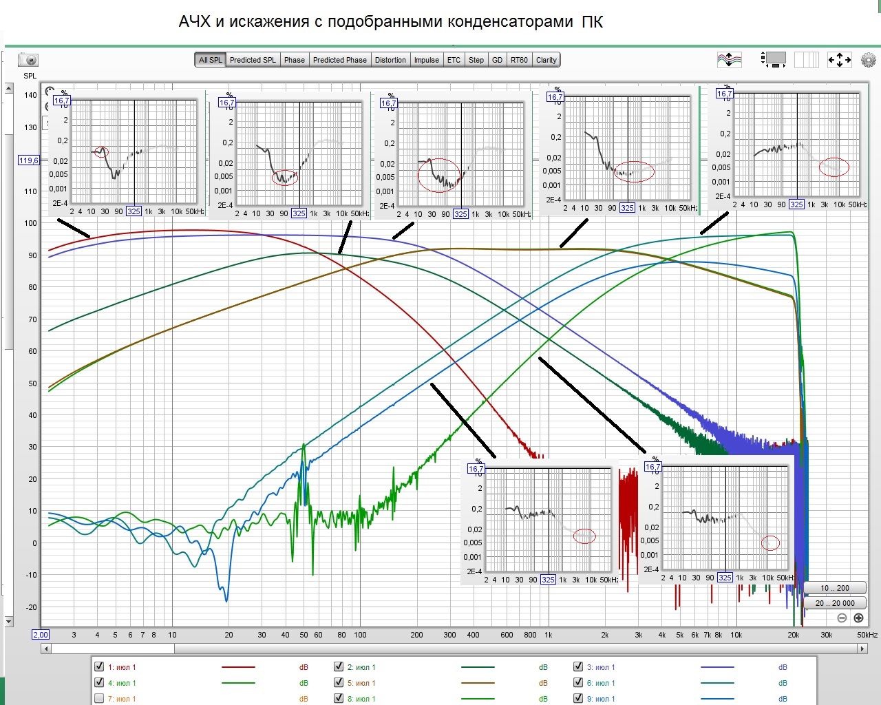This screenshot has height=705, width=881.
Task: Enable the unchecked 7: июл 1 trace
Action: click(x=99, y=698)
